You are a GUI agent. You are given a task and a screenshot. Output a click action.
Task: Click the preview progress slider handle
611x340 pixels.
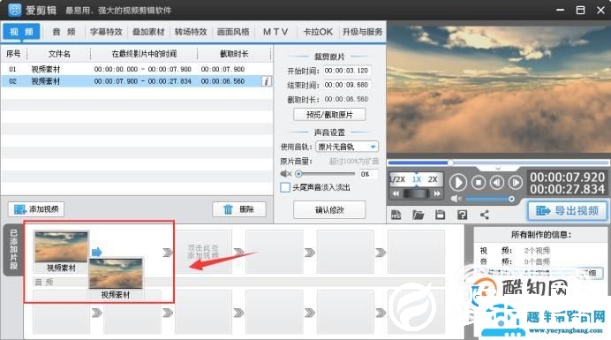450,162
